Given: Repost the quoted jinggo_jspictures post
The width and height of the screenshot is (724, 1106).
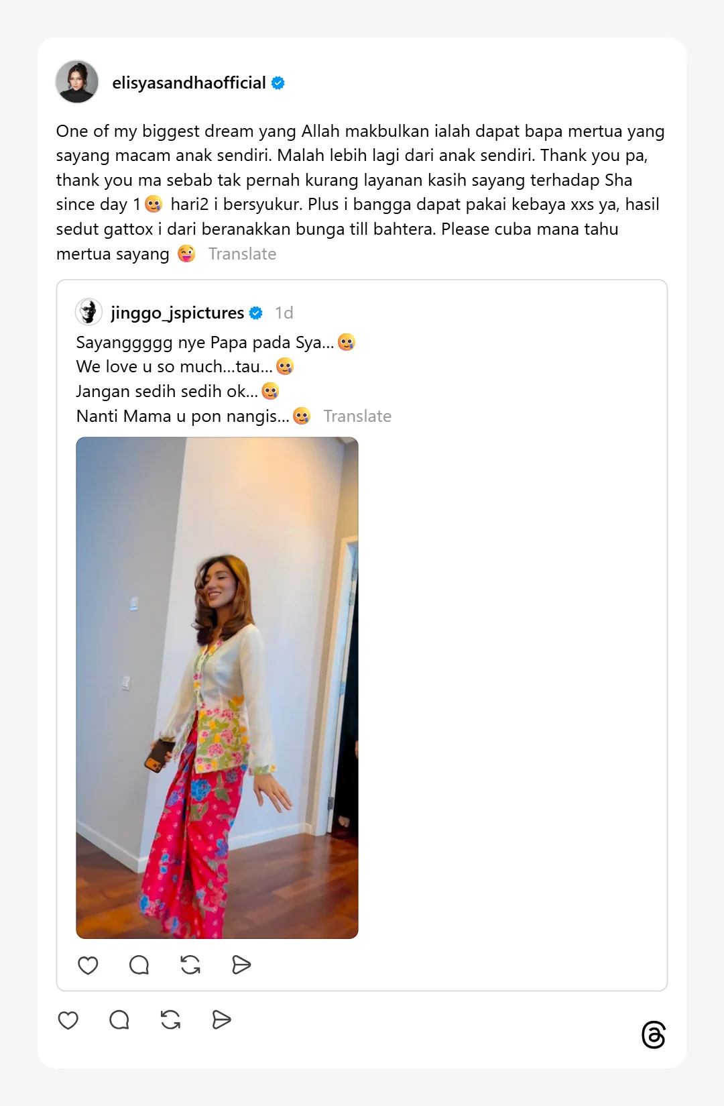Looking at the screenshot, I should pos(190,965).
